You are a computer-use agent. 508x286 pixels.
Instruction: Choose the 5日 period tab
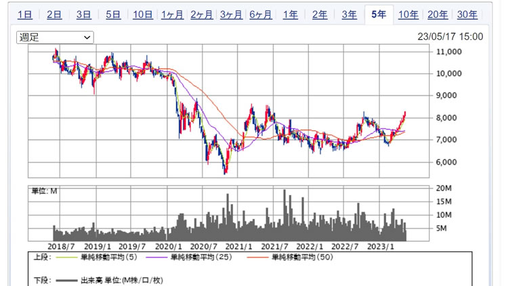[113, 15]
